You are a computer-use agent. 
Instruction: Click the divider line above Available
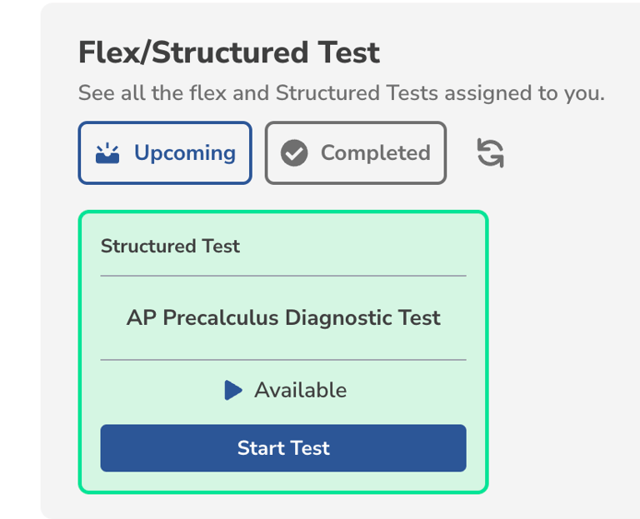coord(283,360)
